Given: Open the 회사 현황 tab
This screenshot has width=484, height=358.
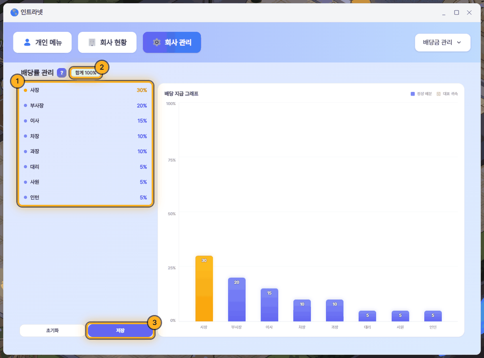Looking at the screenshot, I should (107, 42).
